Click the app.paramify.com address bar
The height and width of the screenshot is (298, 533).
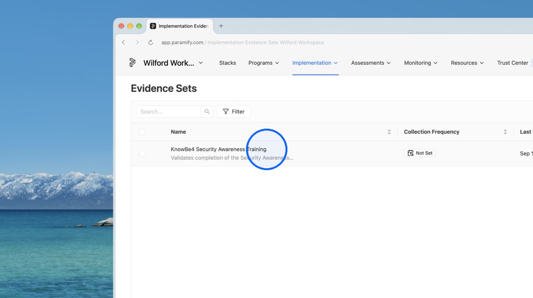(242, 42)
